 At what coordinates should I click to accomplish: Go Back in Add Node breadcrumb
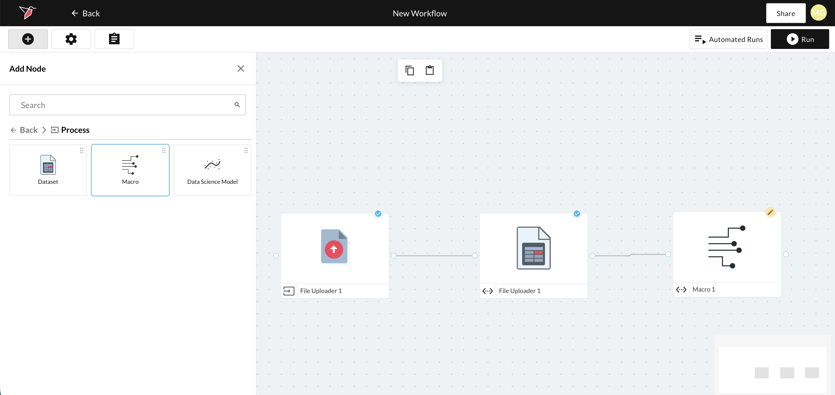tap(24, 130)
